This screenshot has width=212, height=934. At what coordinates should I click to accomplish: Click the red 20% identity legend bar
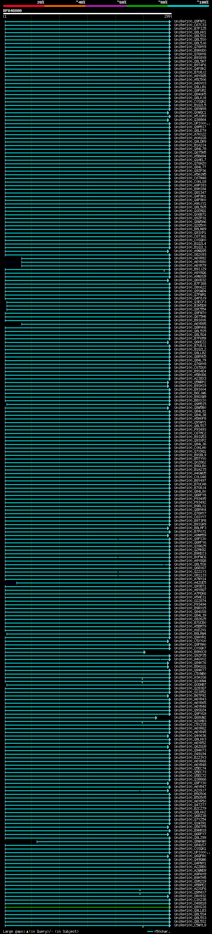pos(24,6)
